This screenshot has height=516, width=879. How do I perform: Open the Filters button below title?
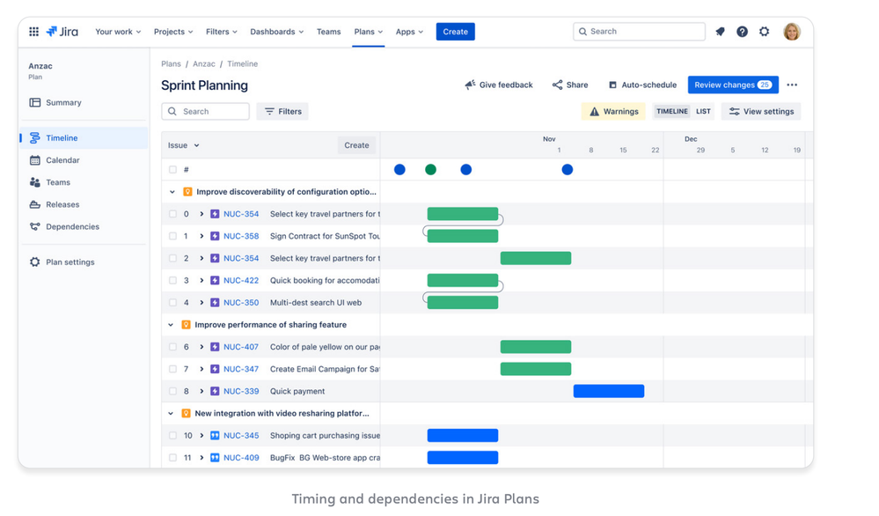(x=282, y=112)
